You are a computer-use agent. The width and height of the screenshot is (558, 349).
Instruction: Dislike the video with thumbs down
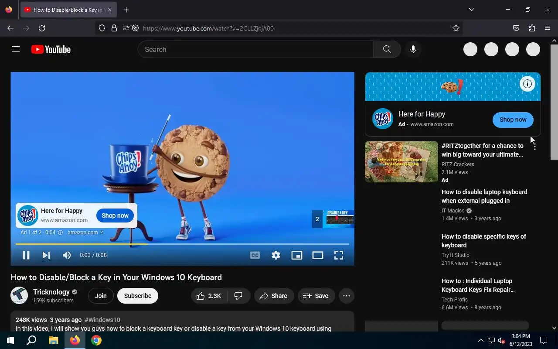(x=239, y=296)
